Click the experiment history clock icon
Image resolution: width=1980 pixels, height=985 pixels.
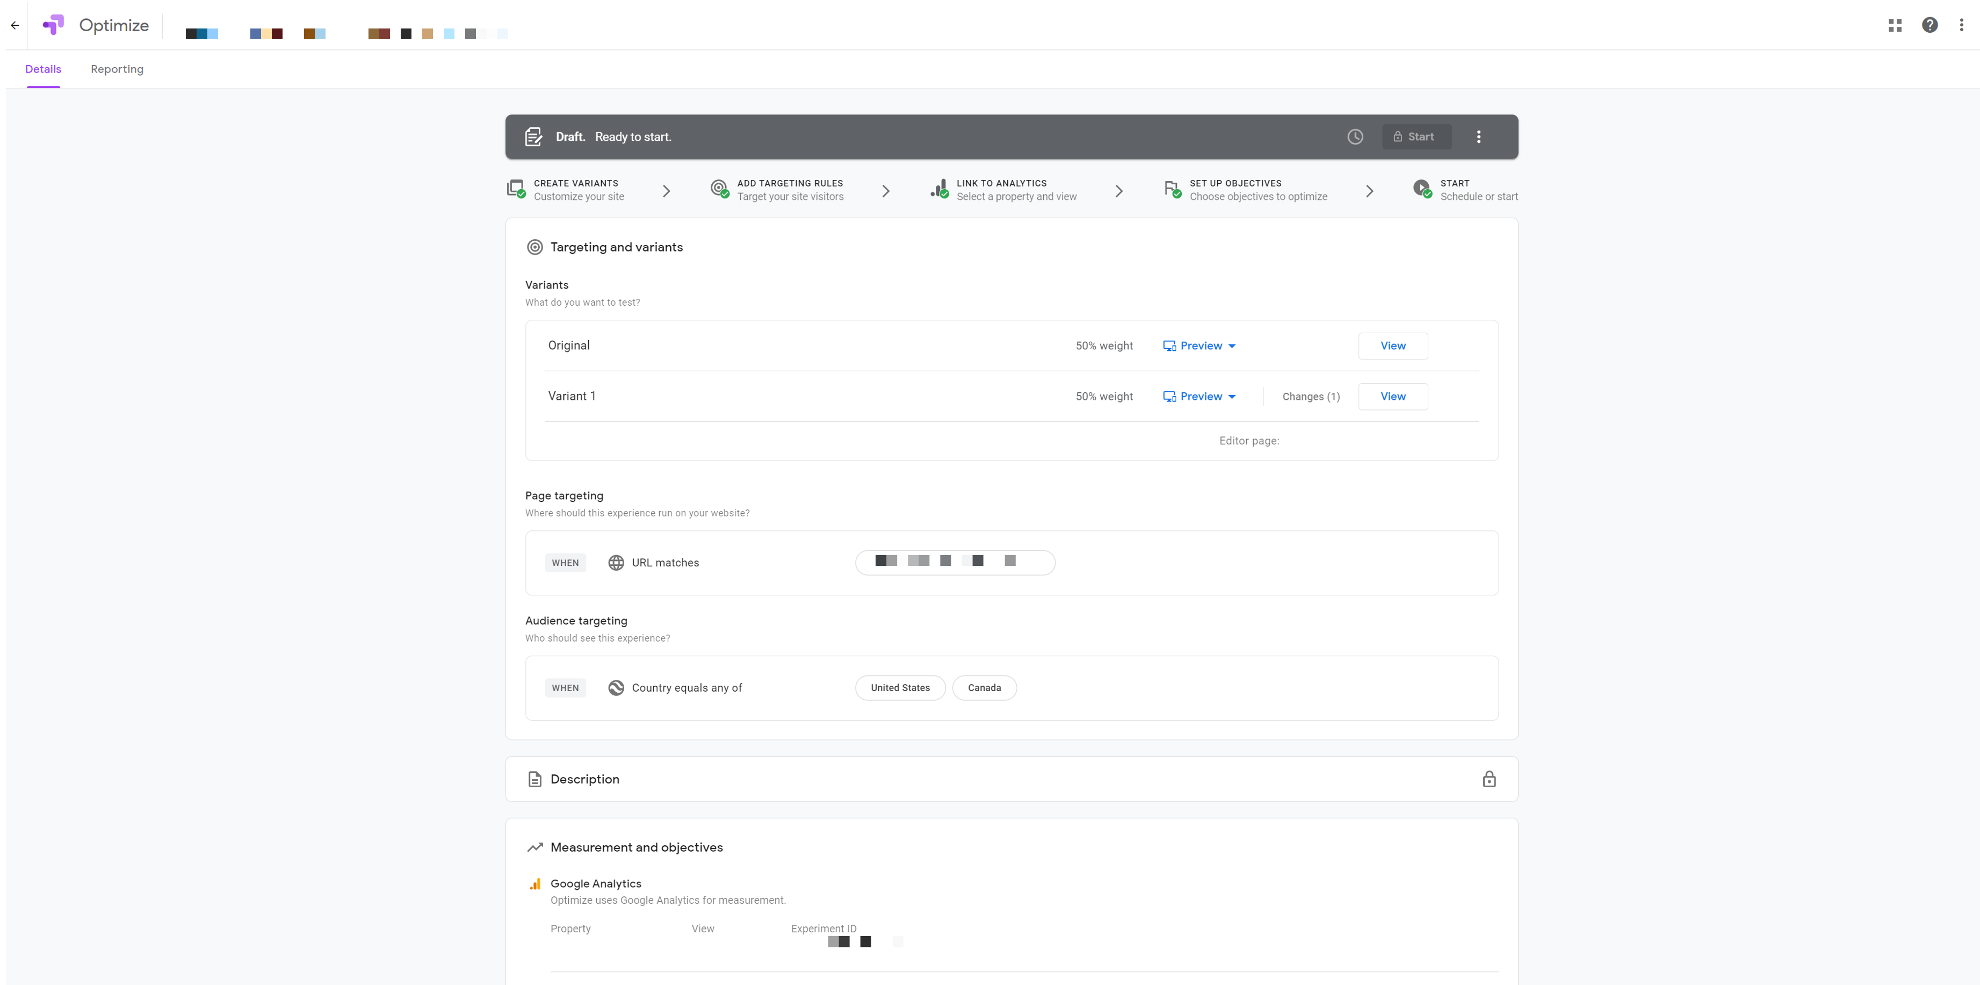(x=1355, y=136)
